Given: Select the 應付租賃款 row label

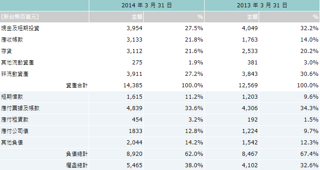Looking at the screenshot, I should click(15, 119).
